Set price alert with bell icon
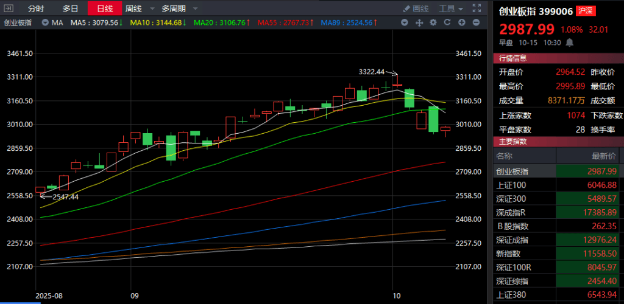 coord(570,43)
